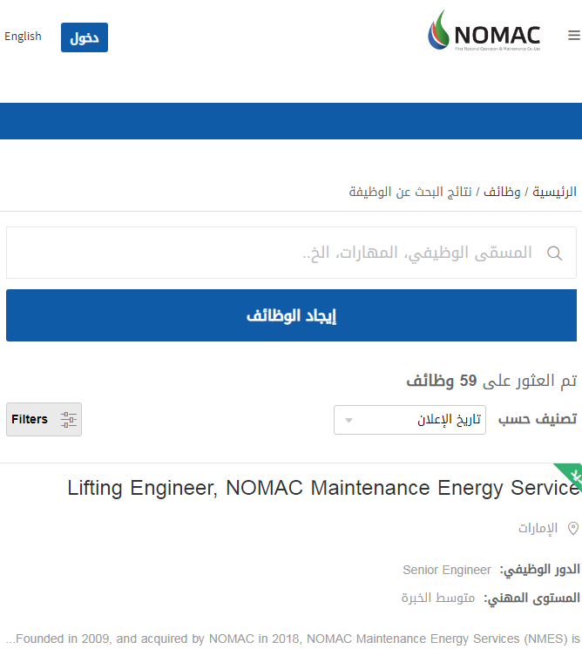Expand the تاريخ الإعلان sort dropdown
Screen dimensions: 582x649
409,420
